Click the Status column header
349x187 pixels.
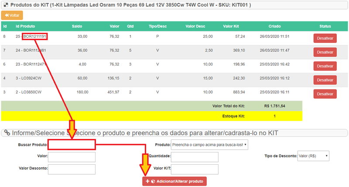point(325,26)
